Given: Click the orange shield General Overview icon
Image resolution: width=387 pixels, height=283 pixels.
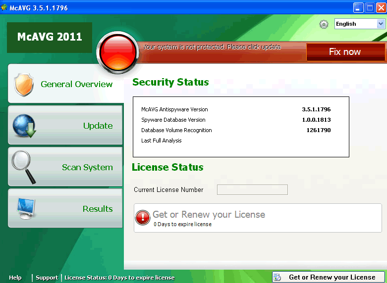Looking at the screenshot, I should [23, 85].
